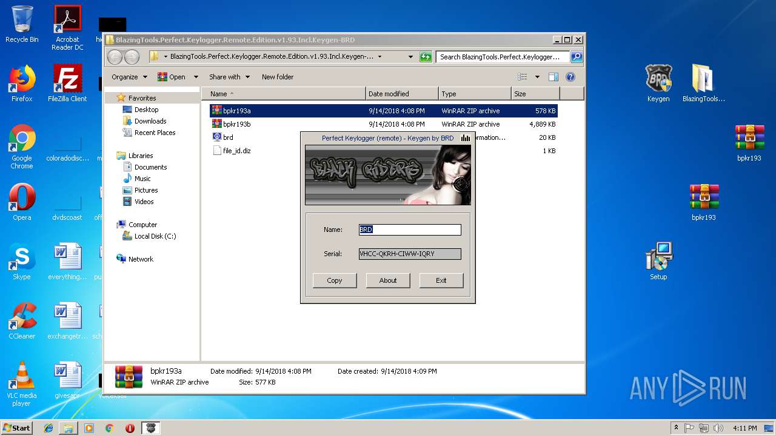Open the Organize dropdown menu

pos(129,77)
